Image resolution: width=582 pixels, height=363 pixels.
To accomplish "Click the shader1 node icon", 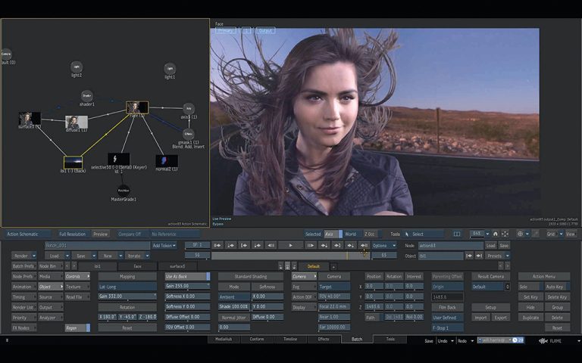I will (x=87, y=96).
